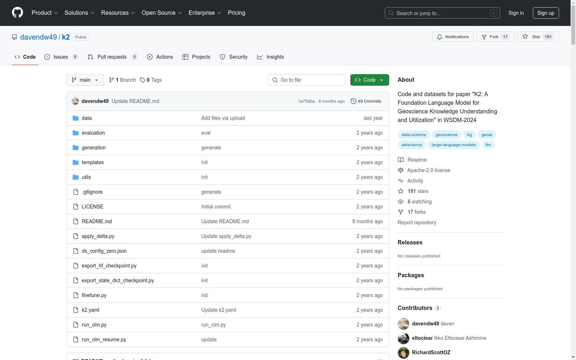Click the Readme book icon

[x=401, y=160]
